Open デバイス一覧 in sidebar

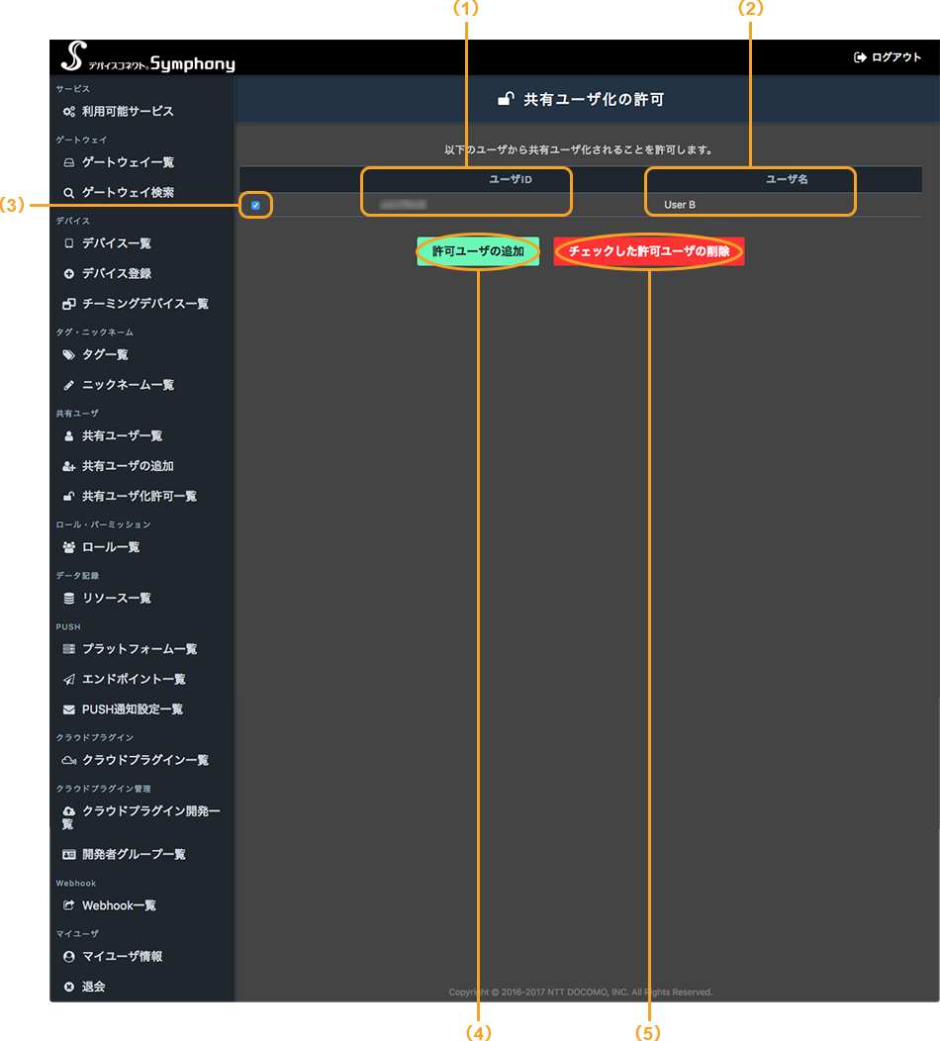[116, 243]
